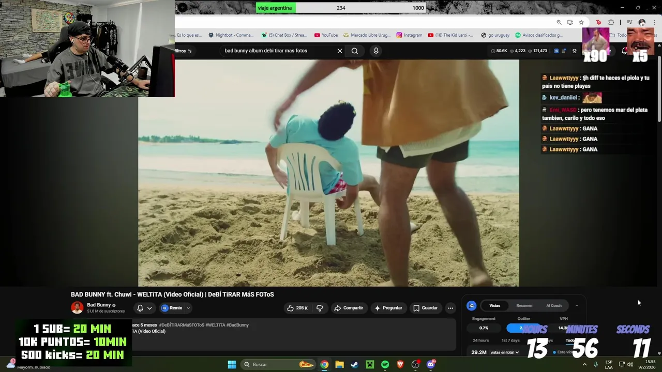The height and width of the screenshot is (372, 662).
Task: Expand the chevron next to Remix
Action: [188, 308]
